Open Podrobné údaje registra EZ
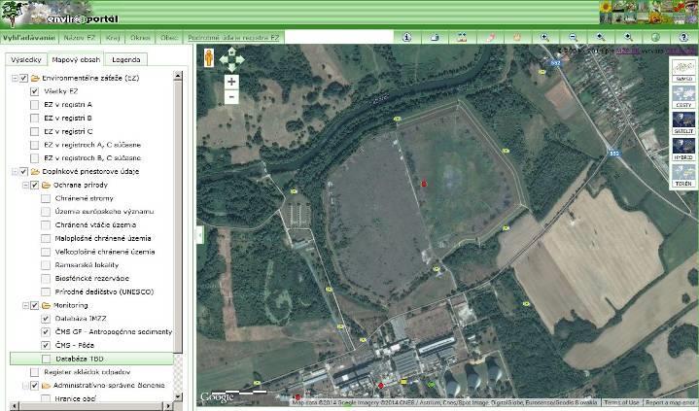 [233, 38]
